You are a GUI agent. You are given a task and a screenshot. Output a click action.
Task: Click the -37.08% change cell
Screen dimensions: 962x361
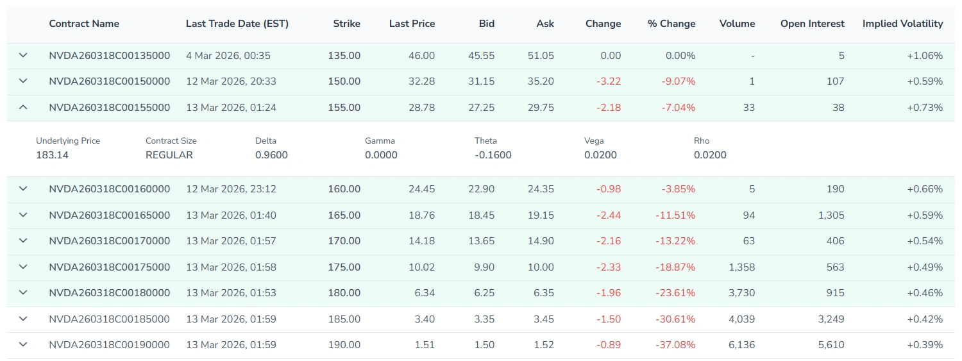(675, 345)
